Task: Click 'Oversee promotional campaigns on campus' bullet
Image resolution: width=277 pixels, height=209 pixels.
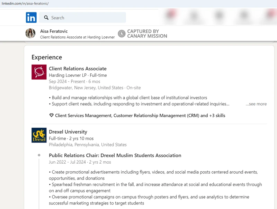Action: click(149, 200)
